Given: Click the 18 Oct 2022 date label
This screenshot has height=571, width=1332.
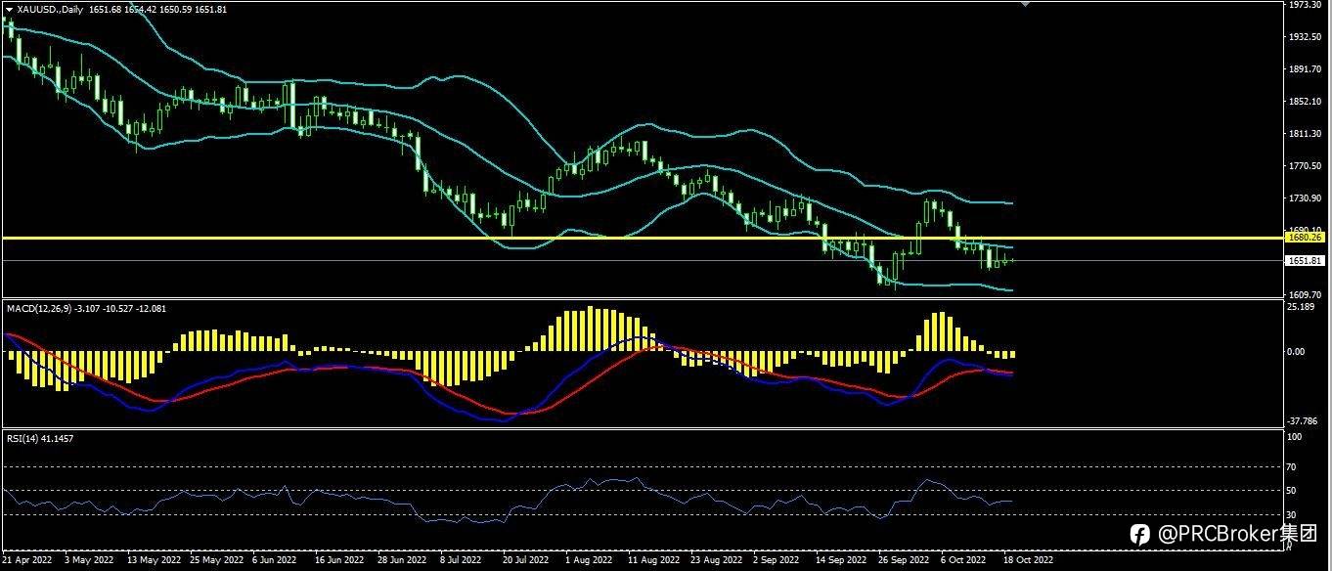Looking at the screenshot, I should pyautogui.click(x=1028, y=561).
